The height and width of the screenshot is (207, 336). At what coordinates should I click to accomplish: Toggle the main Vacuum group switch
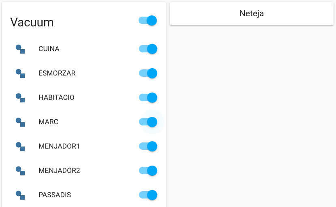[x=148, y=20]
